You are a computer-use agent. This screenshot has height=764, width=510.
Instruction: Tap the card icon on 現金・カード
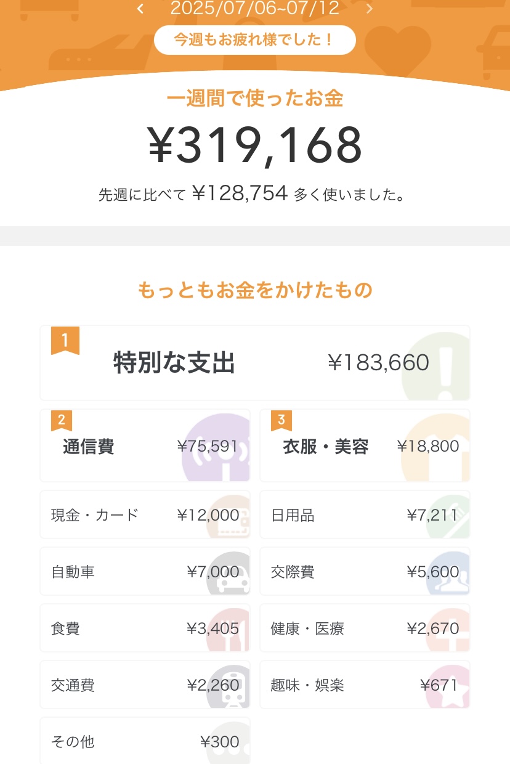click(x=232, y=516)
